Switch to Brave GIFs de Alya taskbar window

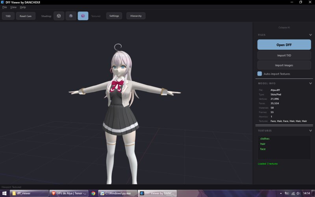[69, 193]
